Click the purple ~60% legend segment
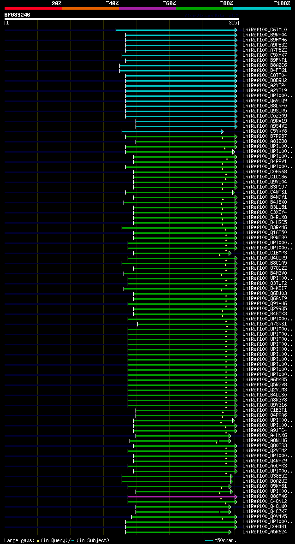The width and height of the screenshot is (295, 544). coord(147,8)
